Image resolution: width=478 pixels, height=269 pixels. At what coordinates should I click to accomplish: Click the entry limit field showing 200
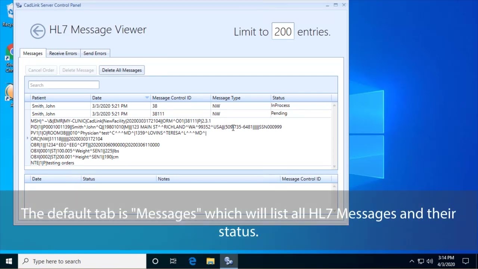point(283,31)
